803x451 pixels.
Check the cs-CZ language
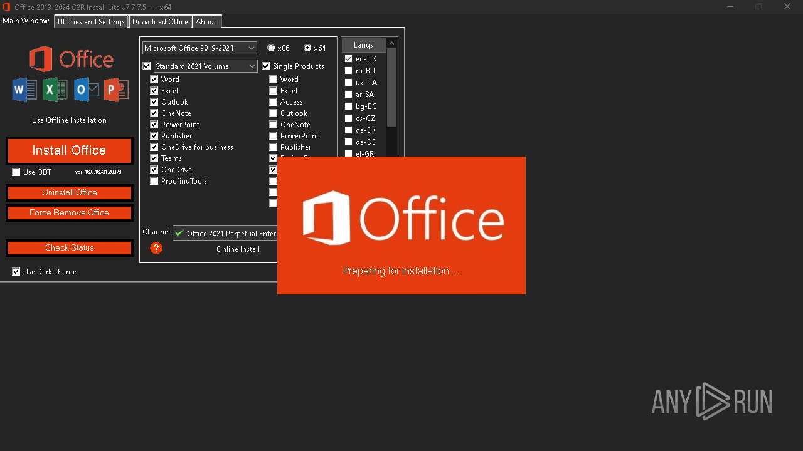pos(349,118)
